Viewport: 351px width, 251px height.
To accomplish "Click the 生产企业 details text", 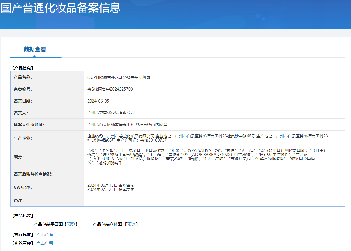I will [x=207, y=138].
